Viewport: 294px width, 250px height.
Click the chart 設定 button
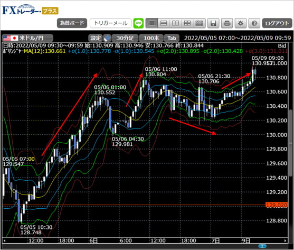pyautogui.click(x=96, y=38)
